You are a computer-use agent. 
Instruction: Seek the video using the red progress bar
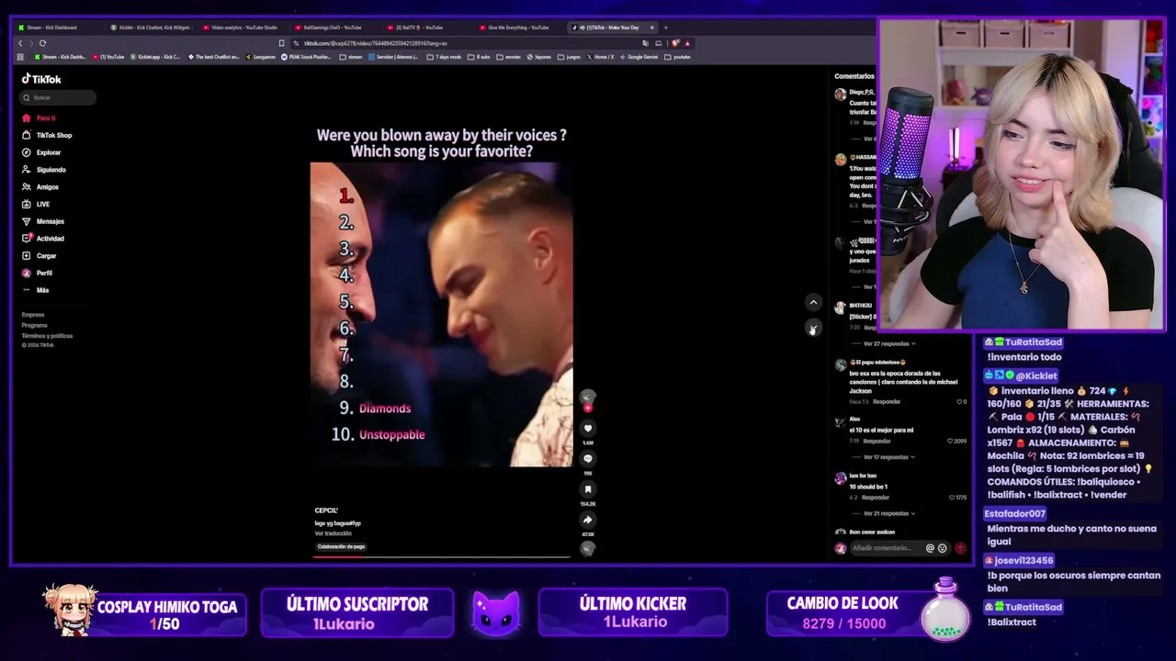click(442, 556)
